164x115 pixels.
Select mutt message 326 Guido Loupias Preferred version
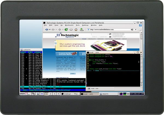coord(53,82)
